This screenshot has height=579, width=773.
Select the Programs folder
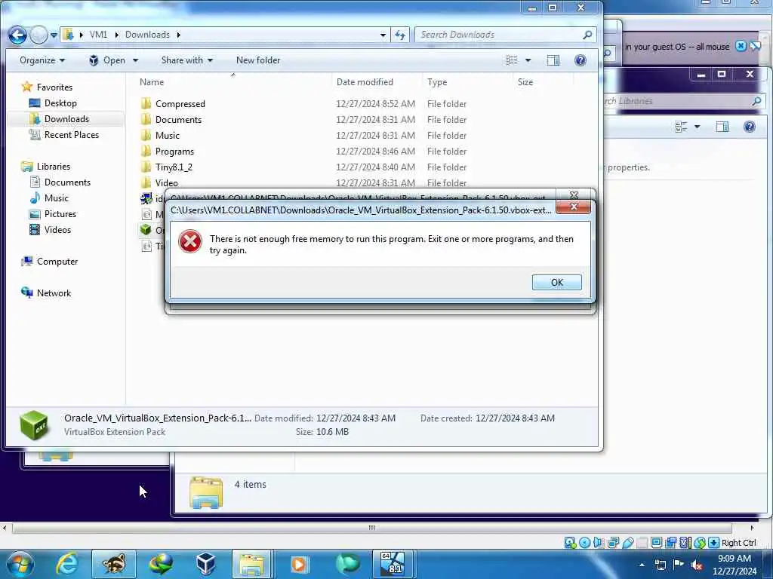(x=174, y=151)
